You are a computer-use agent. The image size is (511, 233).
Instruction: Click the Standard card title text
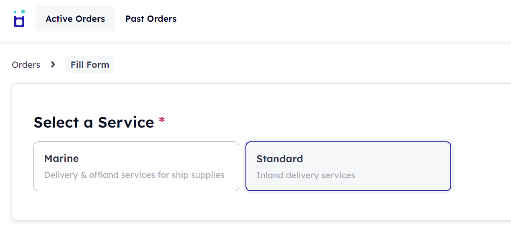280,159
